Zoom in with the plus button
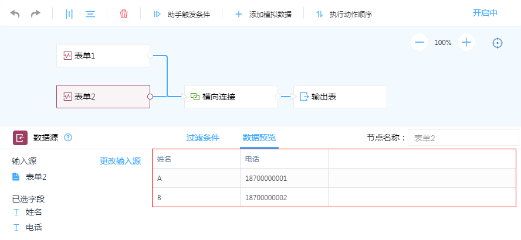The image size is (521, 240). click(x=466, y=42)
